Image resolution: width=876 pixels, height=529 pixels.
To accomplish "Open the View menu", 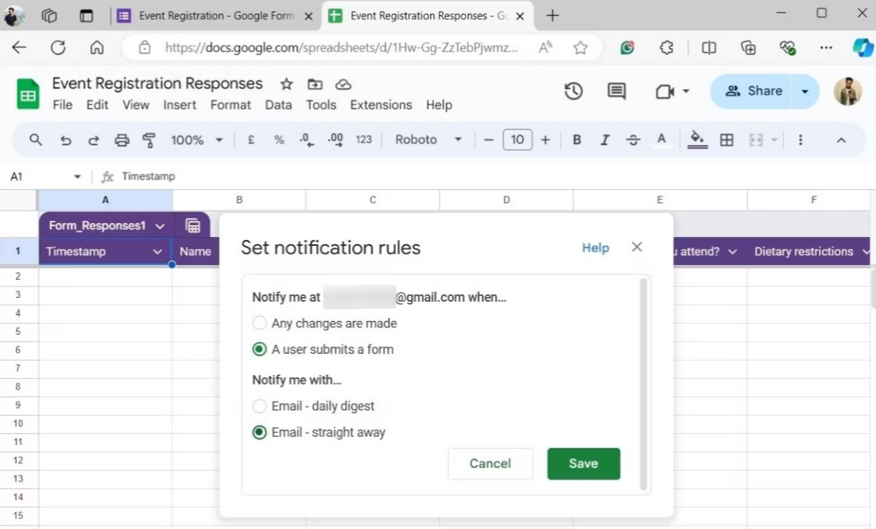I will pos(135,105).
